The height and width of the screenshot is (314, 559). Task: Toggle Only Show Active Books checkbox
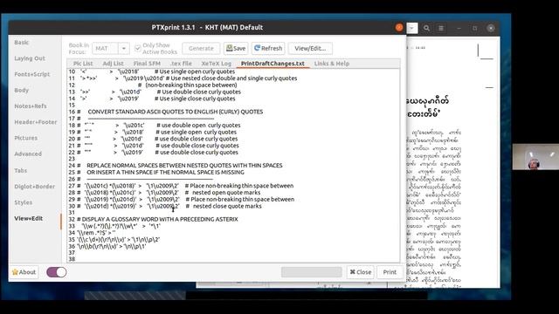tap(138, 49)
